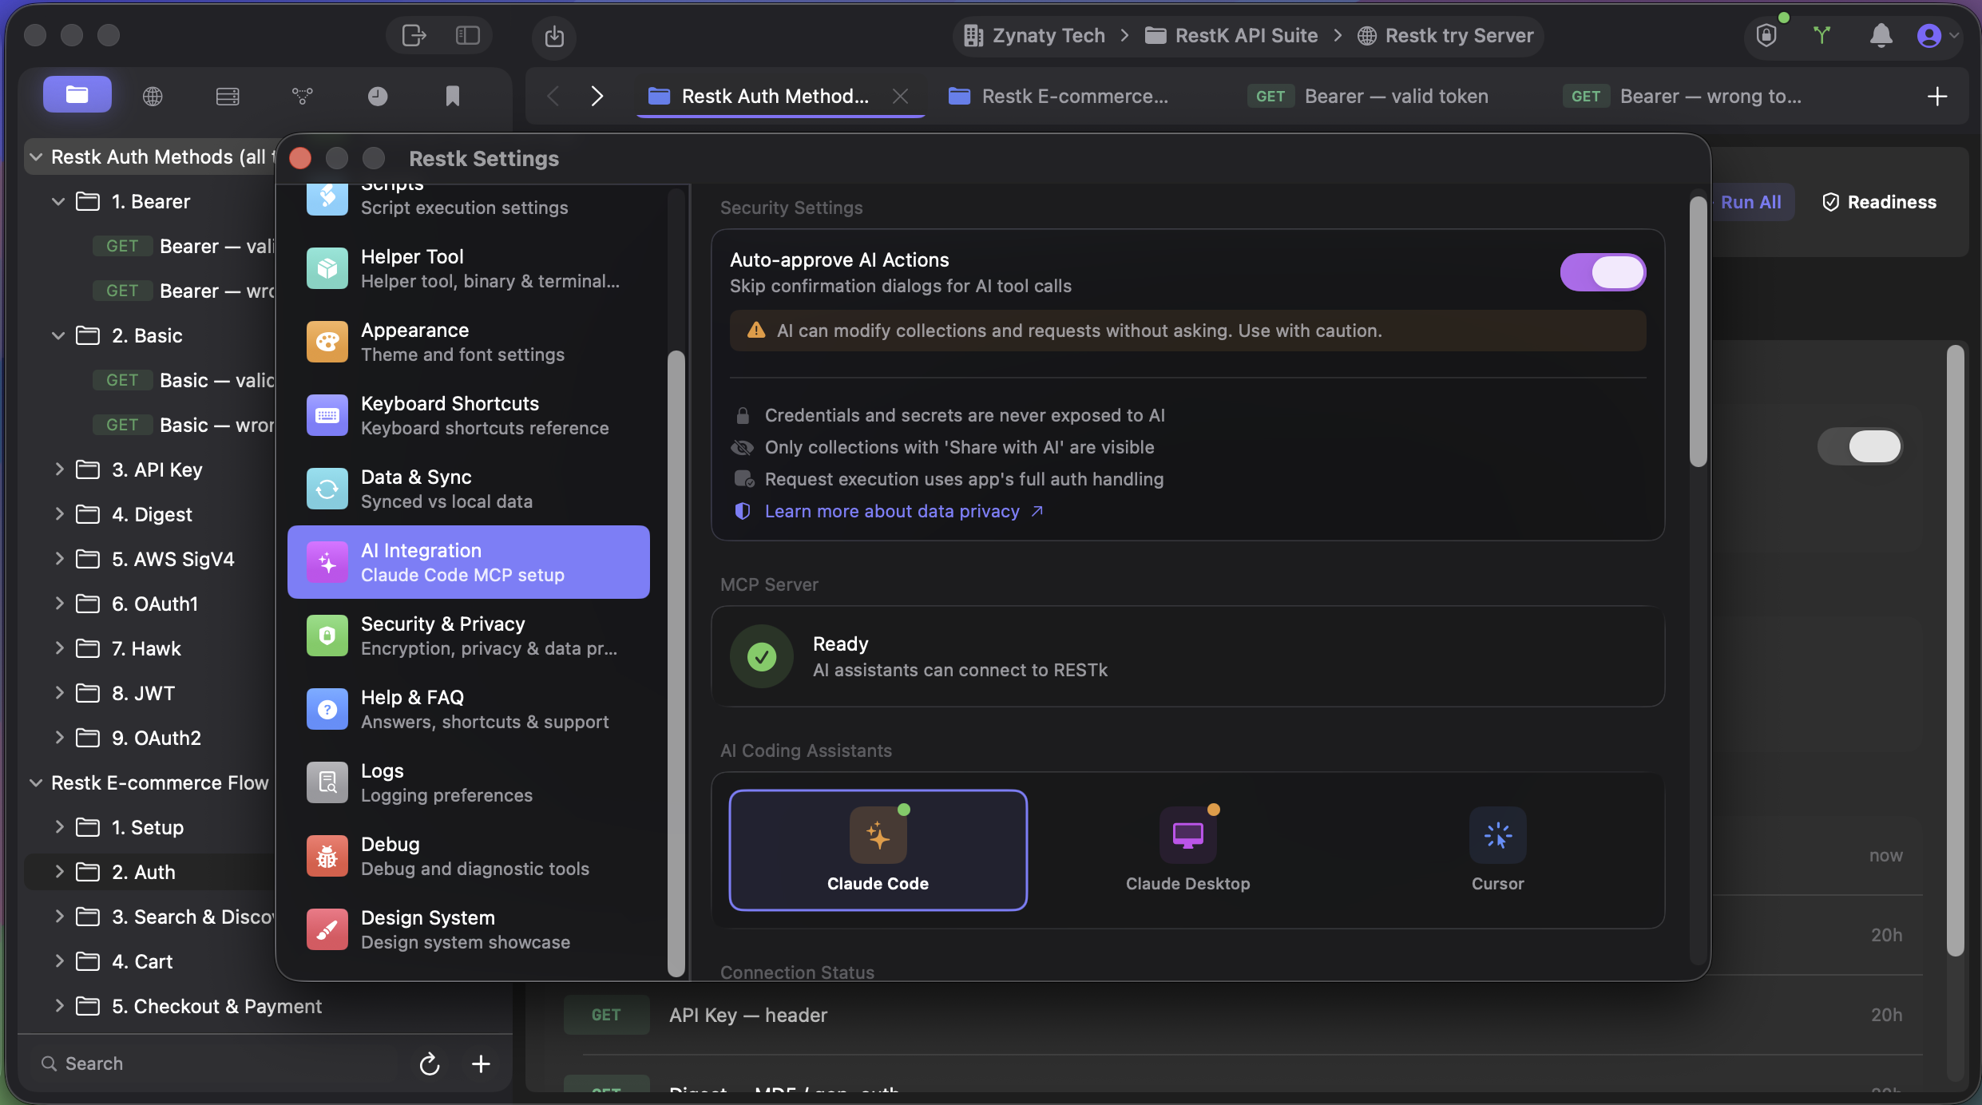
Task: Open the bookmarks sidebar tab
Action: pyautogui.click(x=452, y=96)
